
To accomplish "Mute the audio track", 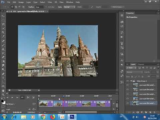I will [x=29, y=109].
